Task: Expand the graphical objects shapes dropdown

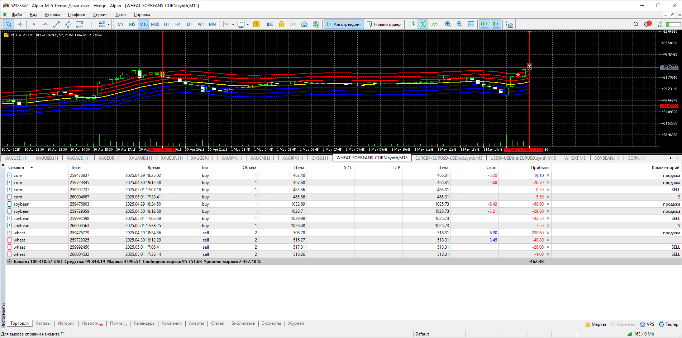Action: tap(109, 24)
